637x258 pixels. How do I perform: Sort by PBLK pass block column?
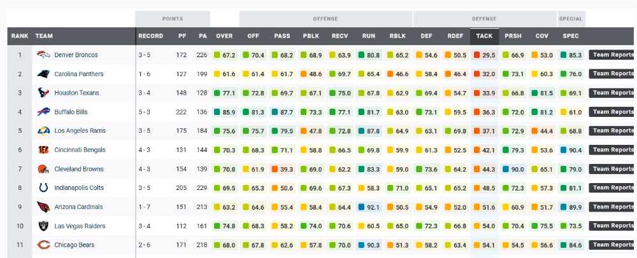point(311,36)
